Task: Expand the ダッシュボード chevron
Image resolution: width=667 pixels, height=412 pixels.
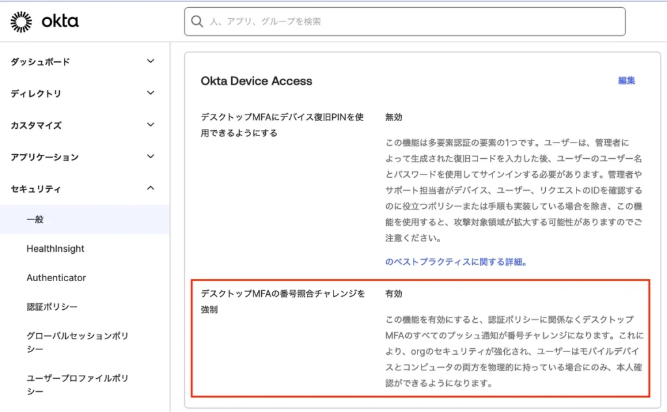Action: (150, 61)
